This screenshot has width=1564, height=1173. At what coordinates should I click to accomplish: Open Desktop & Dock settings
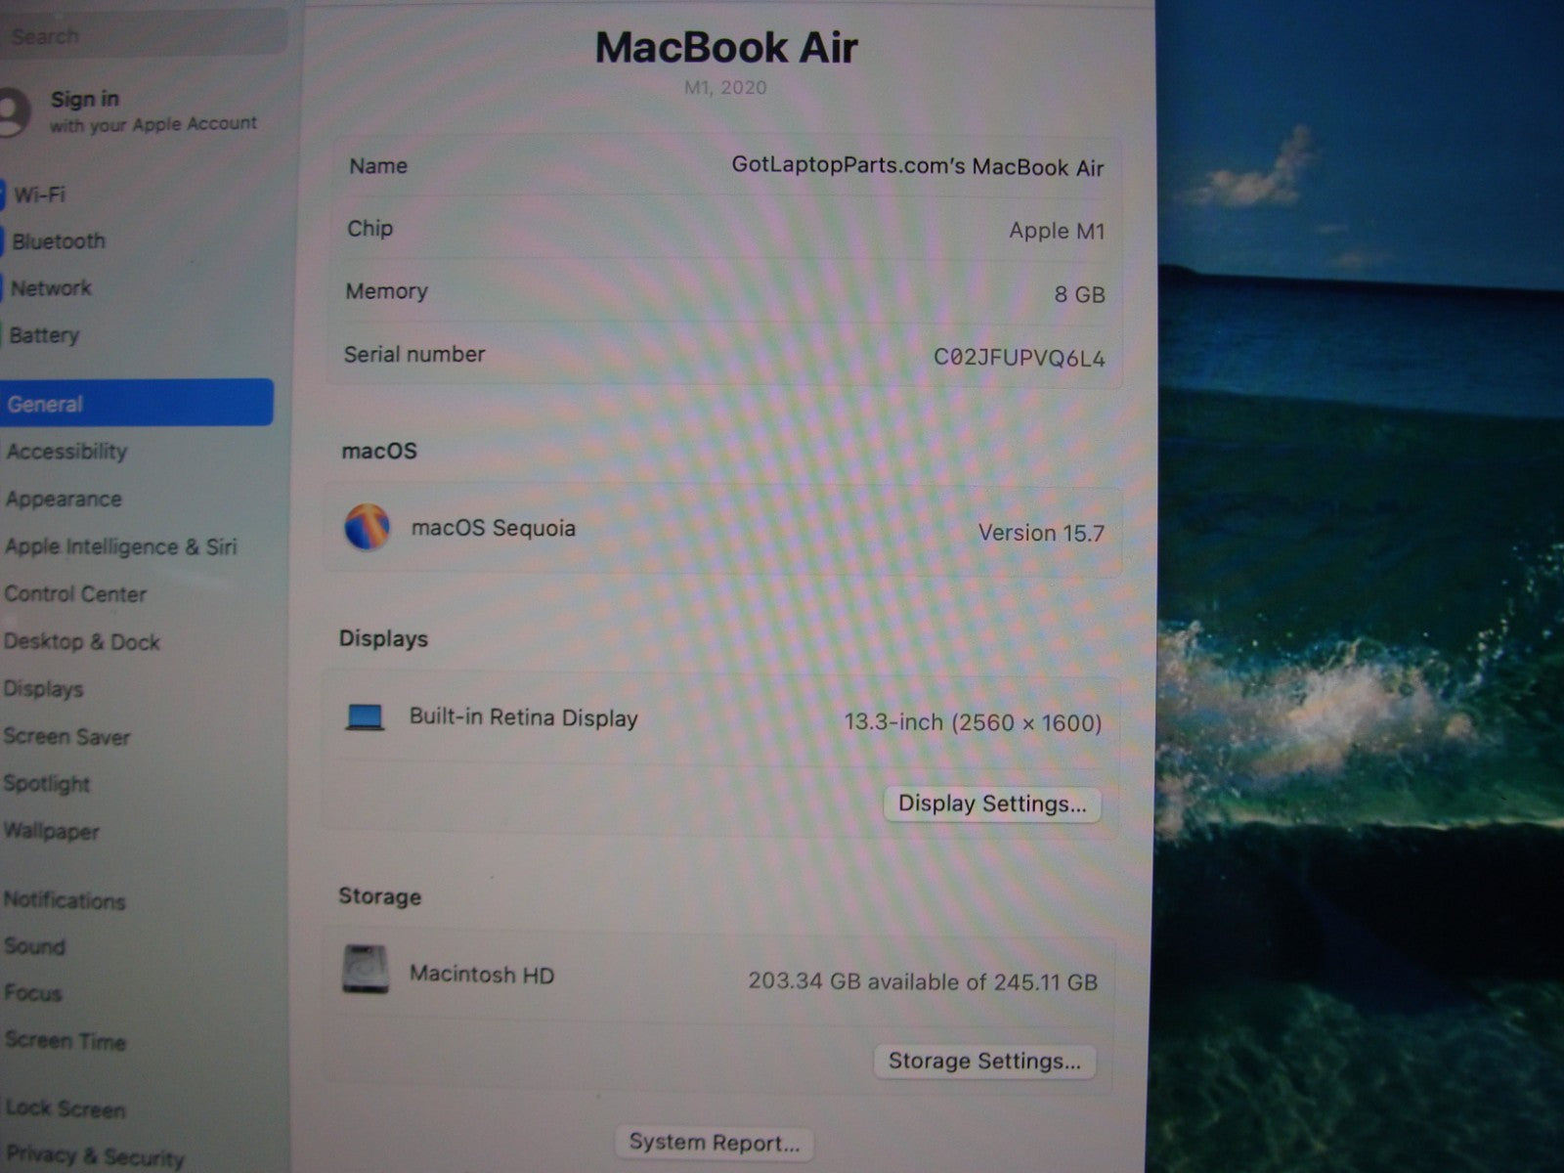click(x=82, y=642)
